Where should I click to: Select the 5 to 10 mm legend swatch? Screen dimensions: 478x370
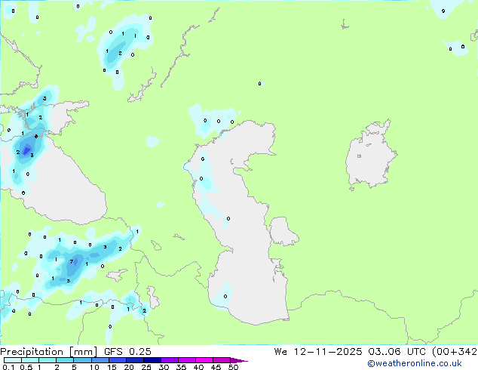click(x=82, y=360)
